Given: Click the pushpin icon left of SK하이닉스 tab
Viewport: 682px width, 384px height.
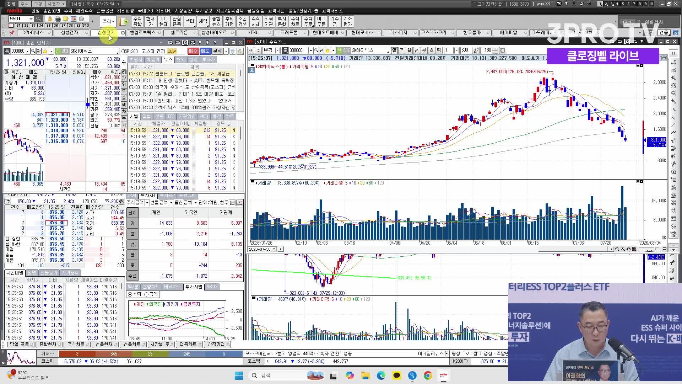Looking at the screenshot, I should click(x=12, y=33).
